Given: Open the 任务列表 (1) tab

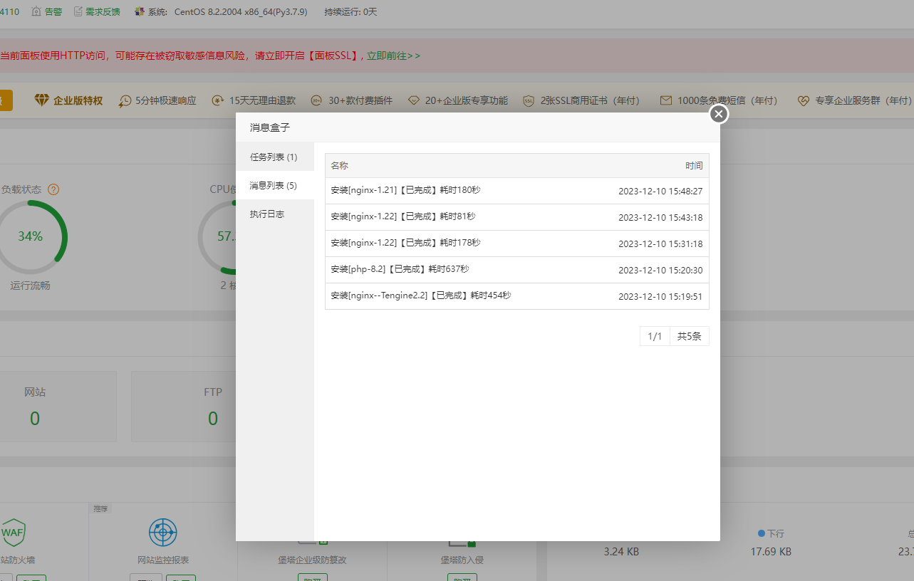Looking at the screenshot, I should 275,157.
